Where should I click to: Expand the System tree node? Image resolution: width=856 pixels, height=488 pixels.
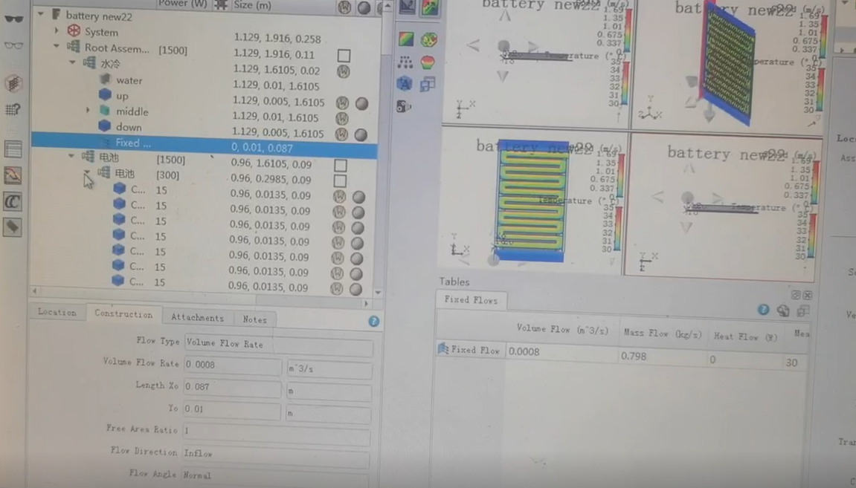click(x=57, y=31)
